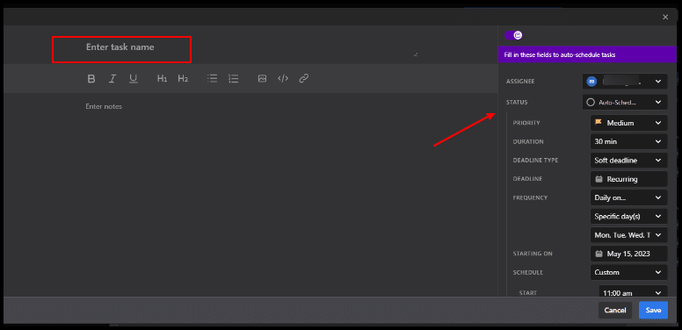The width and height of the screenshot is (682, 330).
Task: Click the Medium priority flag icon
Action: point(599,123)
